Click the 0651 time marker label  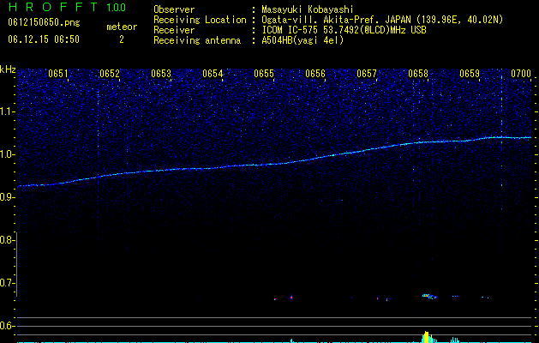[x=58, y=73]
